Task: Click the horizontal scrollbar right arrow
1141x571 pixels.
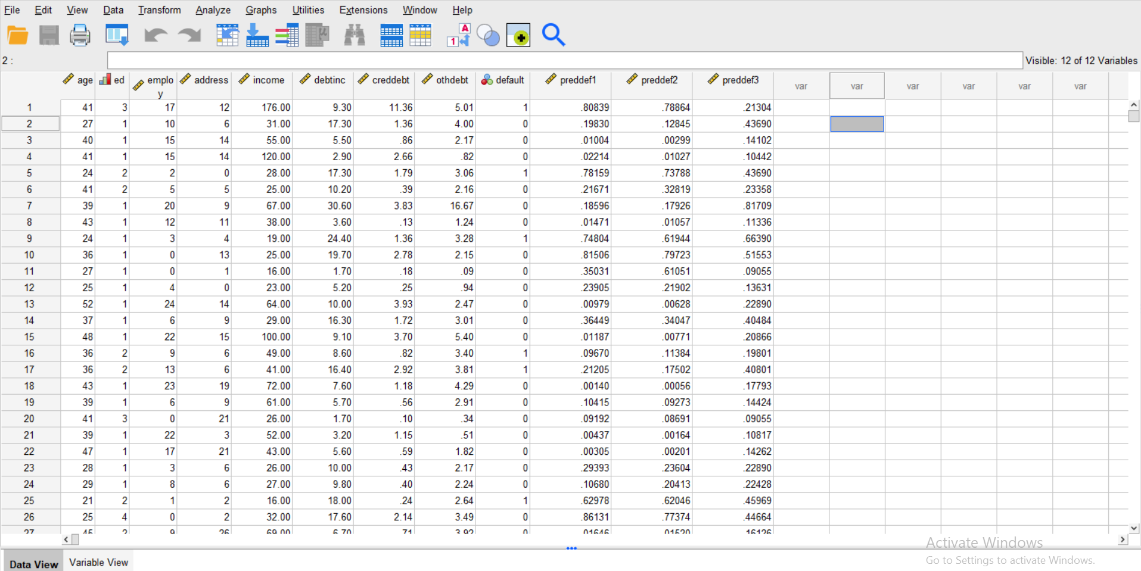Action: pos(1123,539)
